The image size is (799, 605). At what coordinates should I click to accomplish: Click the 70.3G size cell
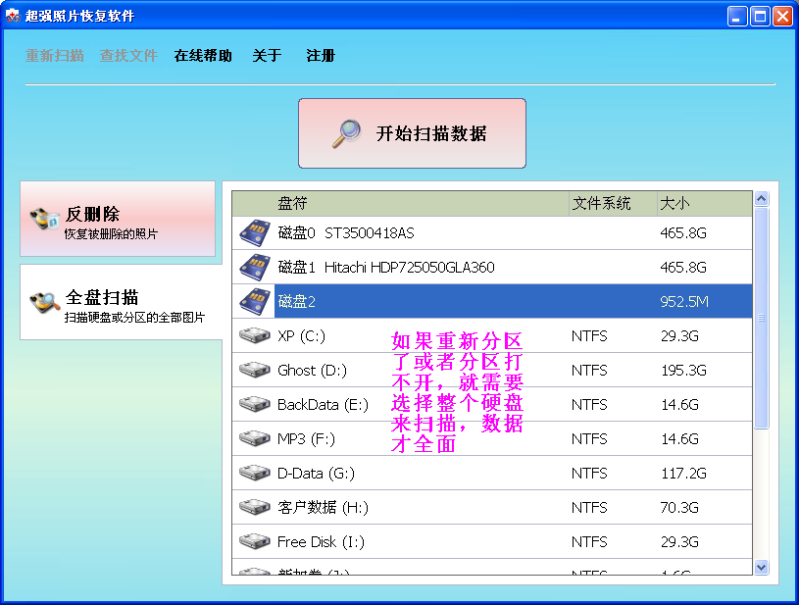click(x=679, y=508)
